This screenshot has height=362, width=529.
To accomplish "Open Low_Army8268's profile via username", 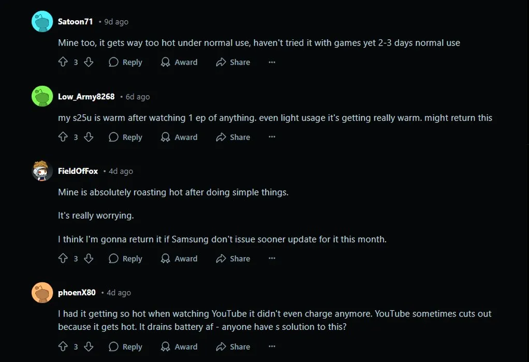I will [x=86, y=97].
